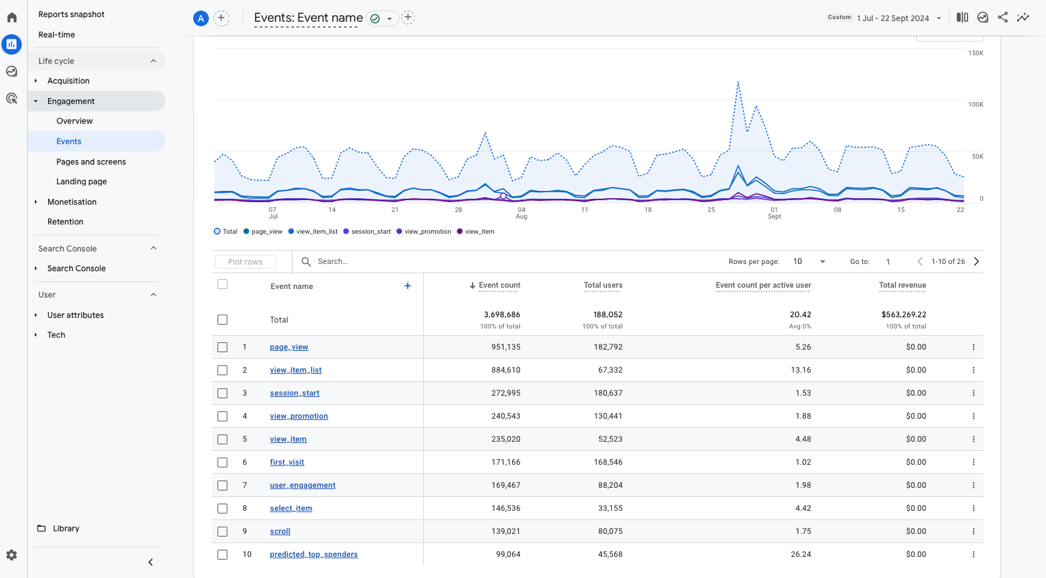Select Retention in the sidebar
The width and height of the screenshot is (1046, 578).
click(x=65, y=222)
